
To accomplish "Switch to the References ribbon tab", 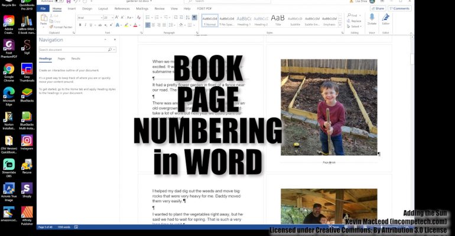I will 122,9.
